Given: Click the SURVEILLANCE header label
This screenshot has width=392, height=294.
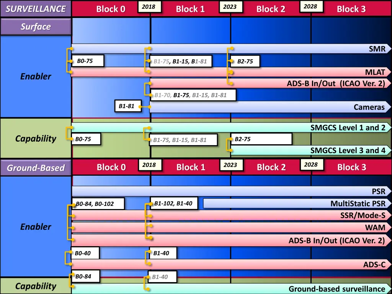Looking at the screenshot, I should [x=36, y=9].
